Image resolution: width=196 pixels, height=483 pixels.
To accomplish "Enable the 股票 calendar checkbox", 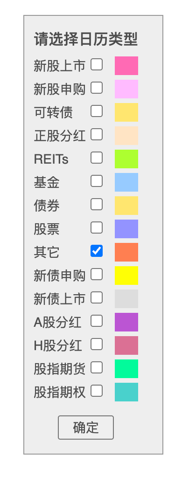I will [x=97, y=228].
